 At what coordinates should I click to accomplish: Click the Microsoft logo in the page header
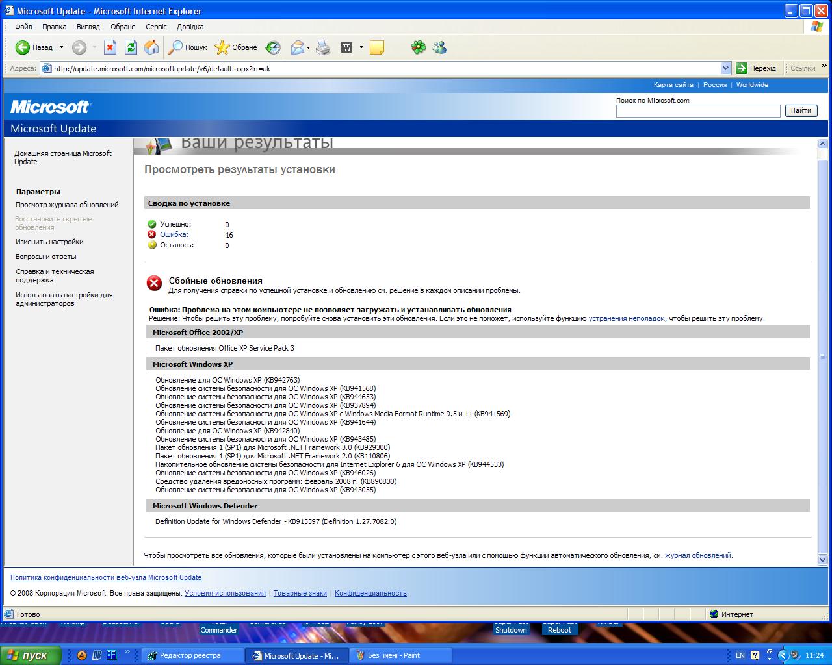point(50,107)
